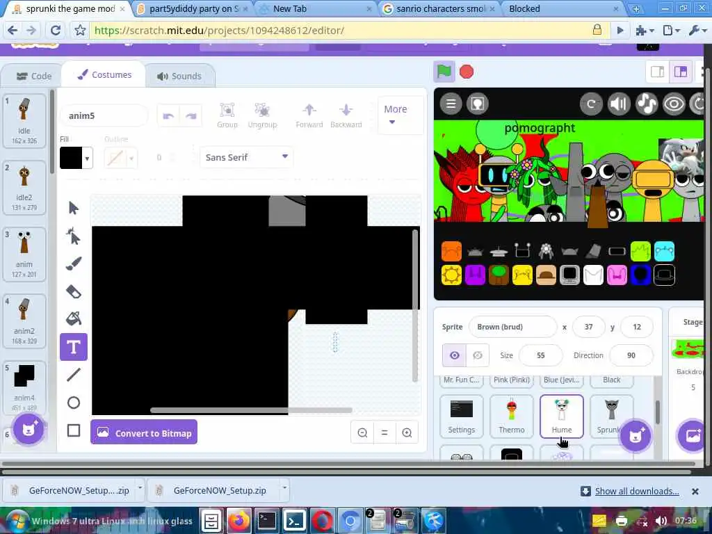The image size is (712, 534).
Task: Click the red stop button
Action: [467, 72]
